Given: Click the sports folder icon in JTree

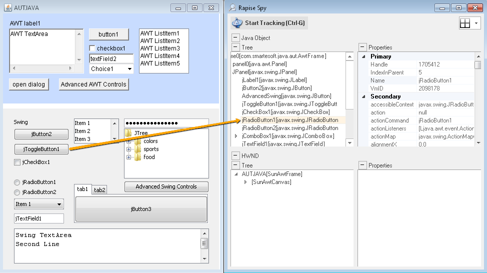Looking at the screenshot, I should point(138,149).
